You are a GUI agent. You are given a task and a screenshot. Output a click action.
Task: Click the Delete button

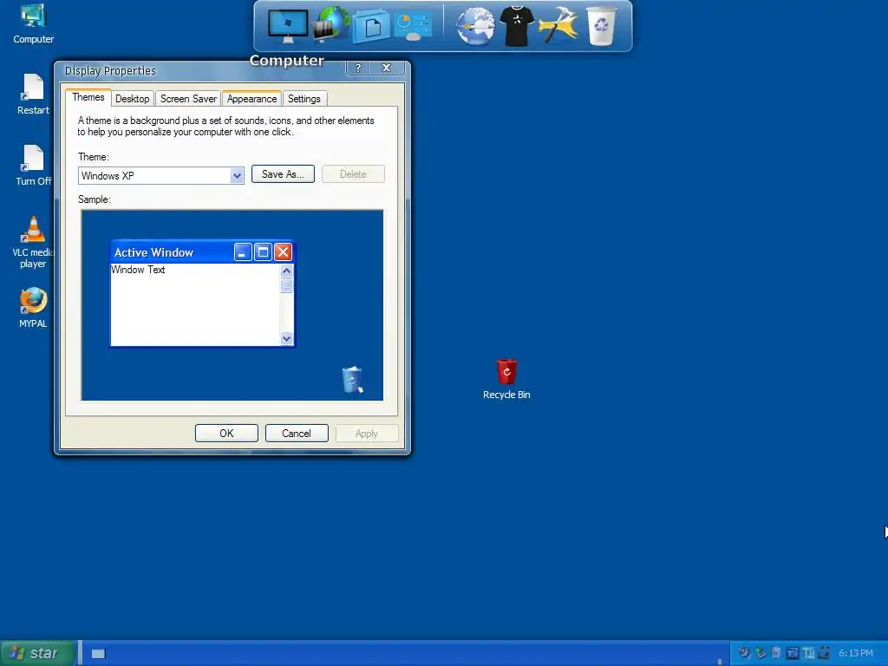[353, 174]
